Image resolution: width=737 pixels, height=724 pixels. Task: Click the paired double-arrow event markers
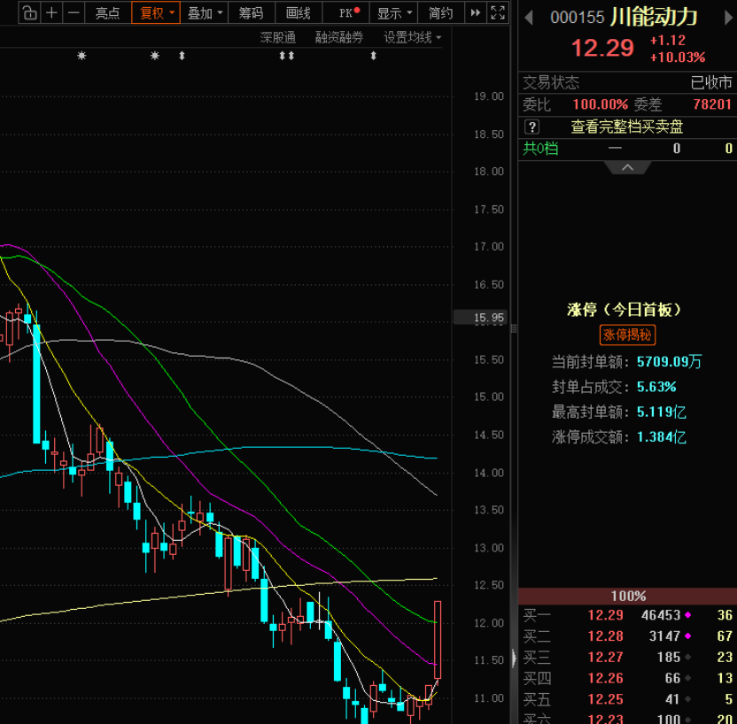tap(287, 56)
